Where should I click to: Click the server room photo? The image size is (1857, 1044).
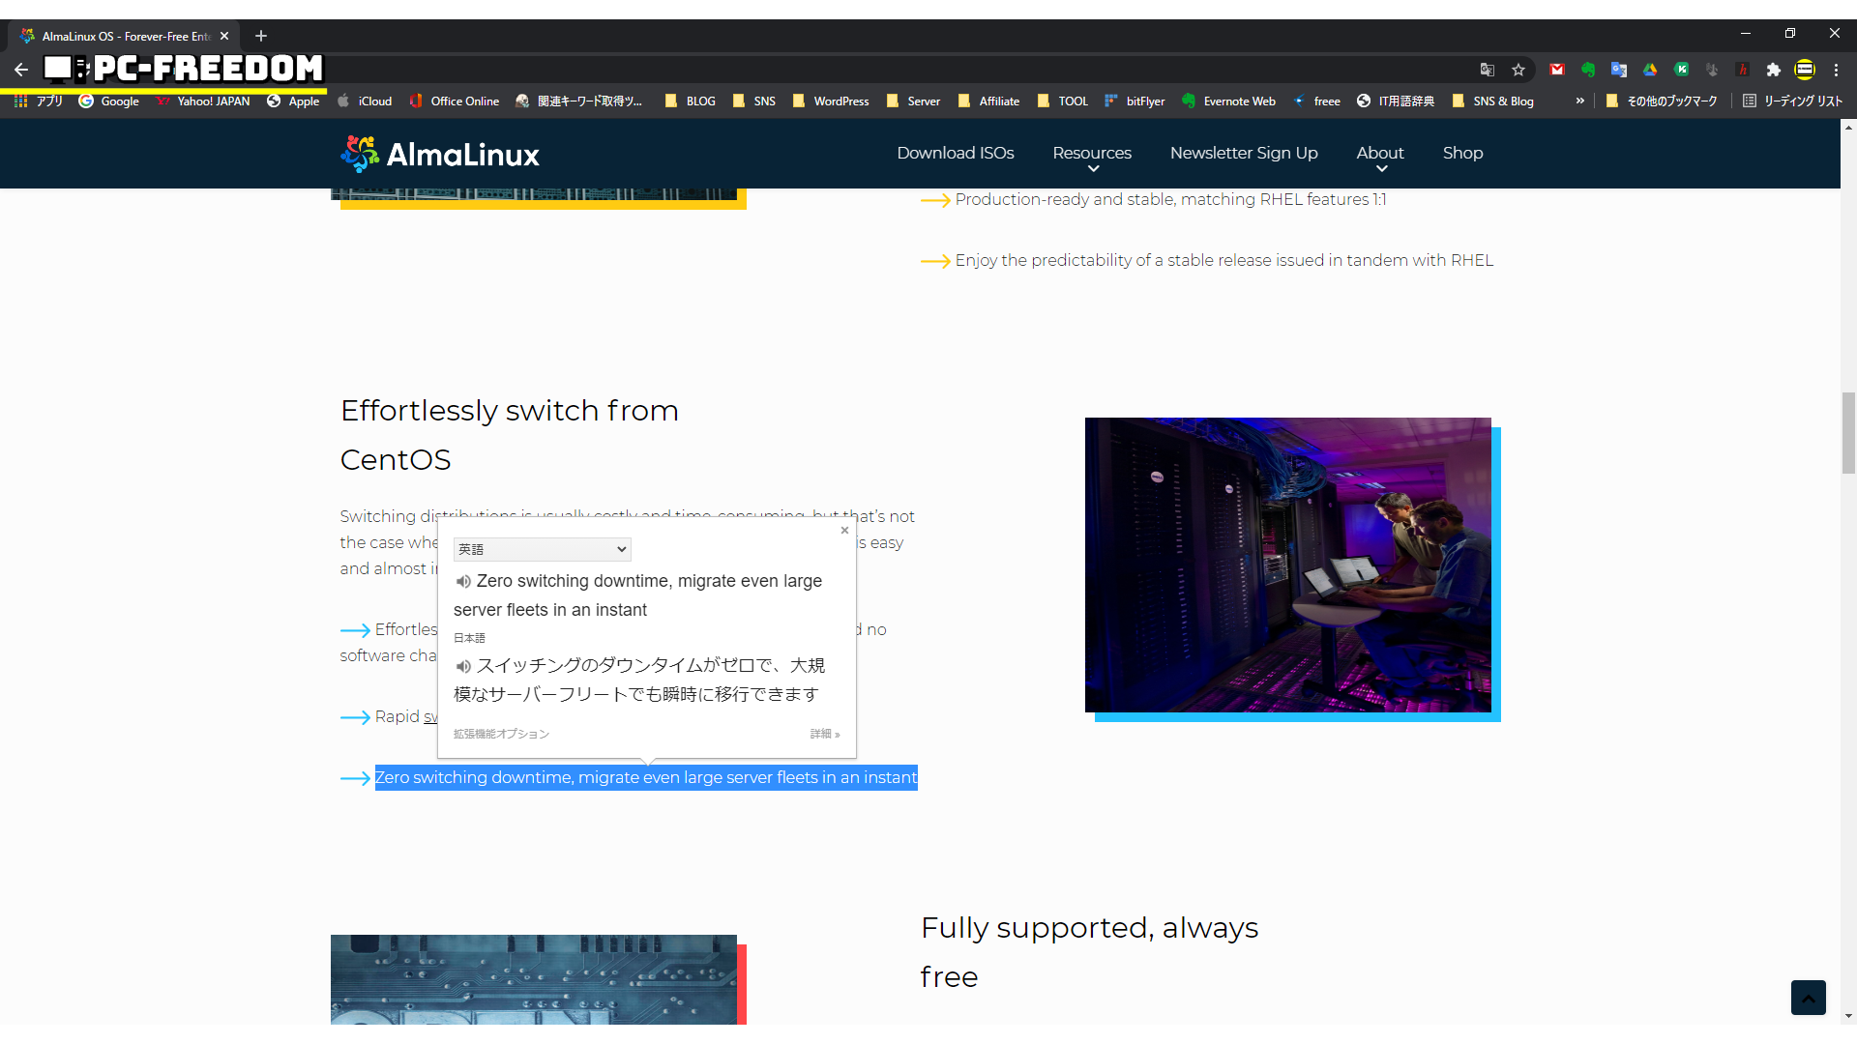point(1287,565)
